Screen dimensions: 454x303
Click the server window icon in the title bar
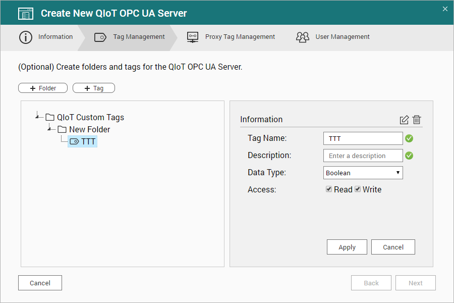point(26,14)
